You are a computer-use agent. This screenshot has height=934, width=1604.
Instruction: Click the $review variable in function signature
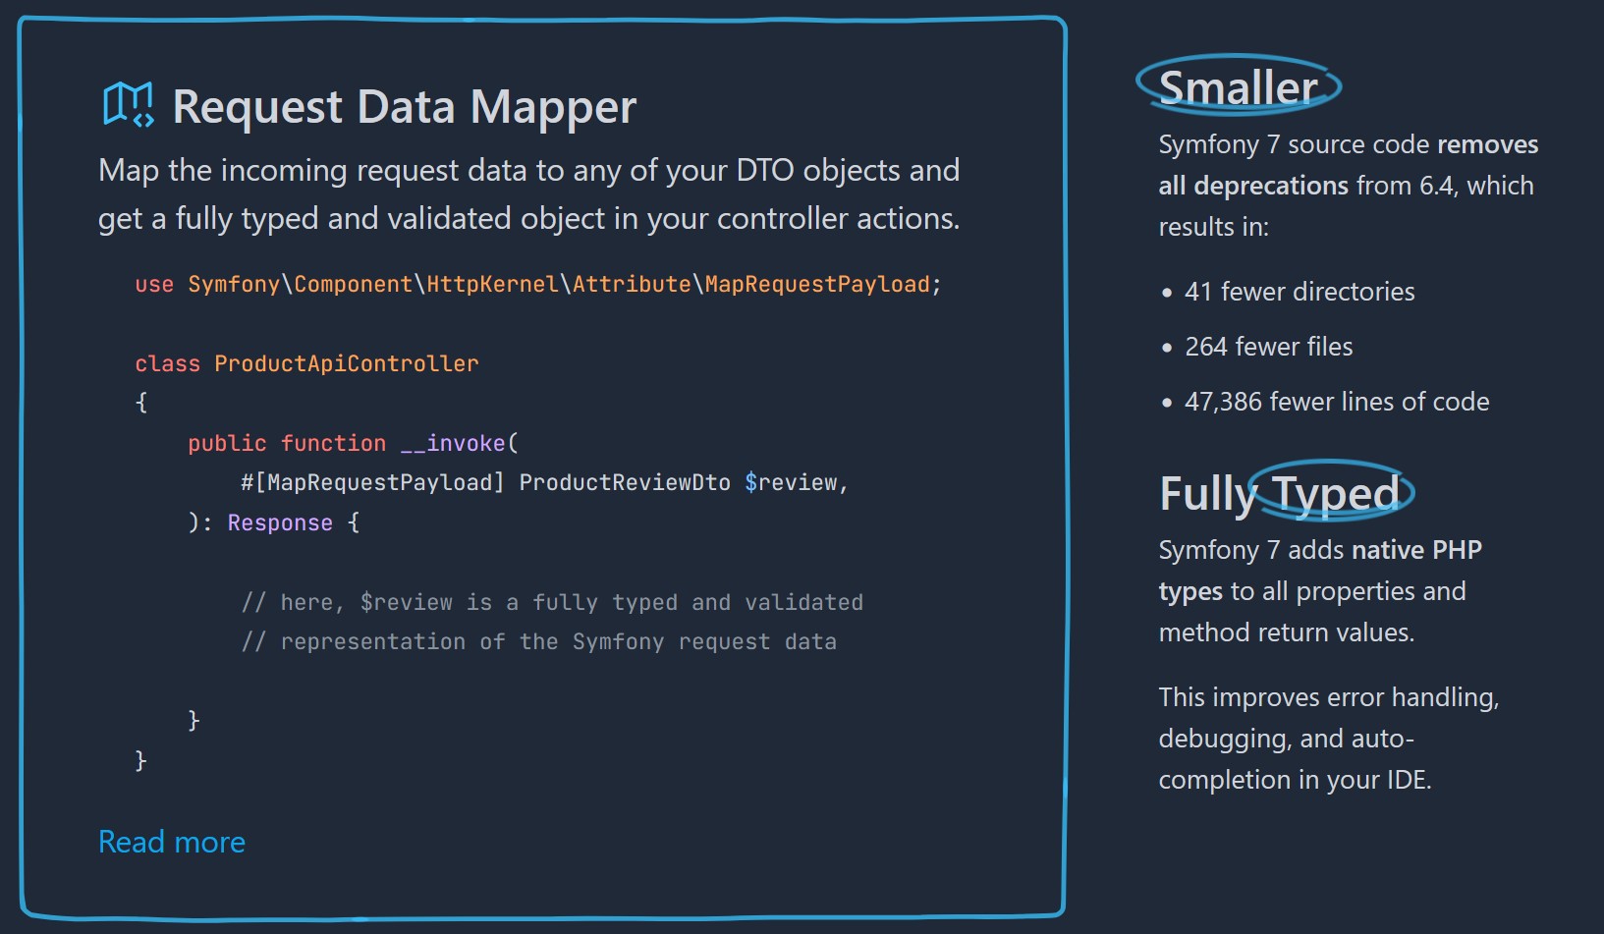(x=791, y=483)
